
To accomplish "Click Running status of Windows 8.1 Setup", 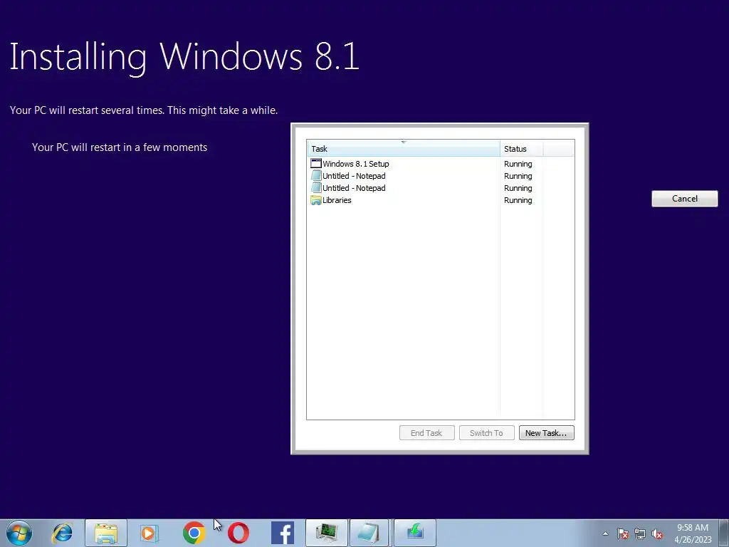I will (x=518, y=164).
